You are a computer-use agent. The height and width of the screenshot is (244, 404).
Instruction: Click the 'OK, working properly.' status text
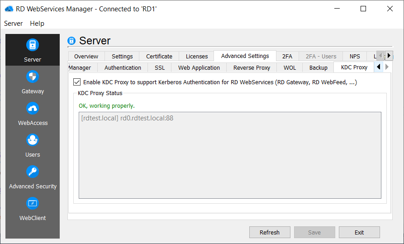point(107,106)
